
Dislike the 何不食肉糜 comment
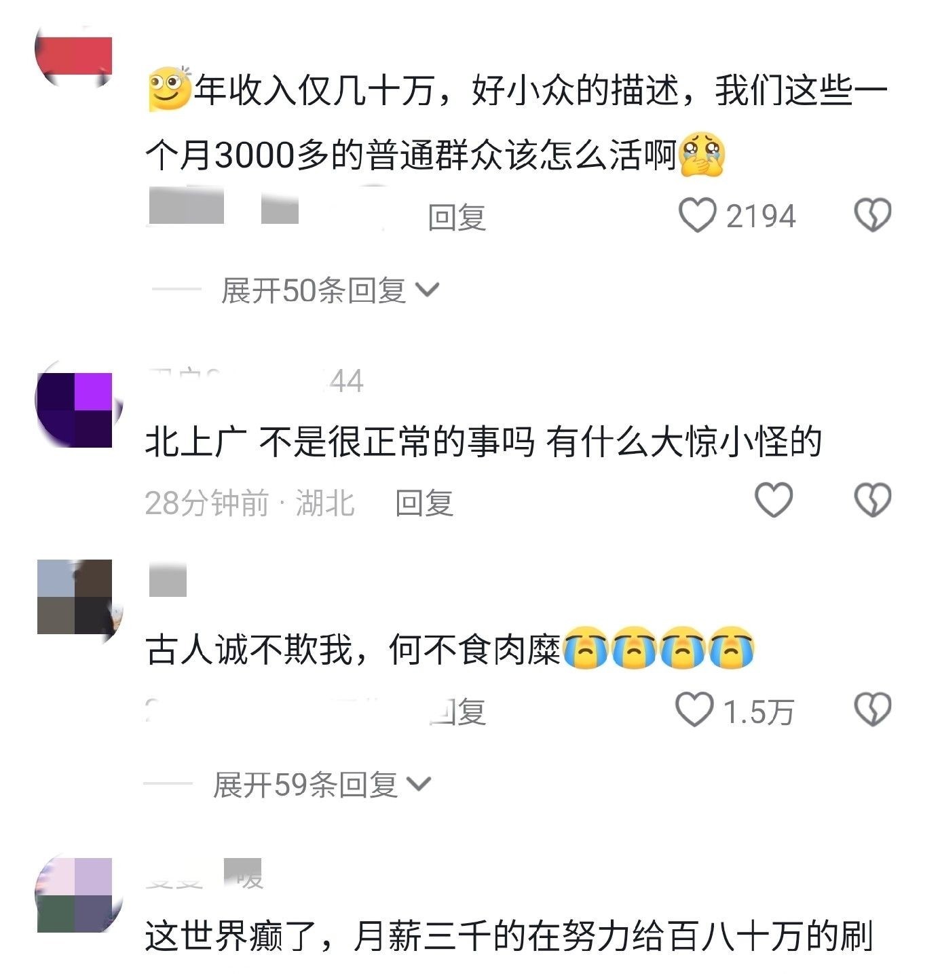[x=872, y=710]
